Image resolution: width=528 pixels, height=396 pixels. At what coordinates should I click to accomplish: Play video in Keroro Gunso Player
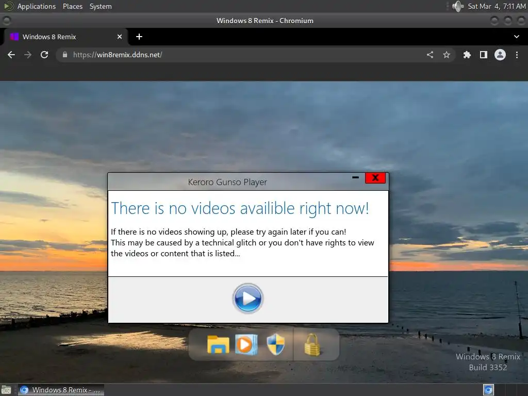247,299
